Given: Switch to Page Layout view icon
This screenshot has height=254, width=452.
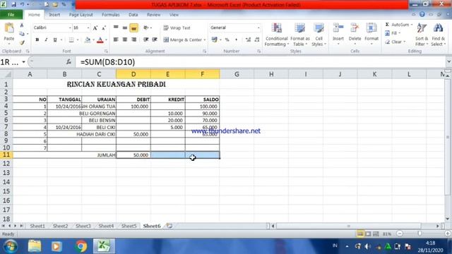Looking at the screenshot, I should 368,234.
